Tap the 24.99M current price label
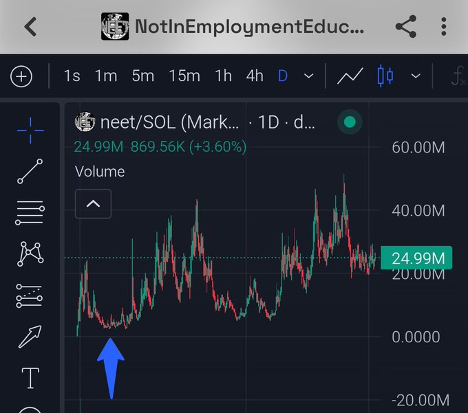 tap(416, 258)
